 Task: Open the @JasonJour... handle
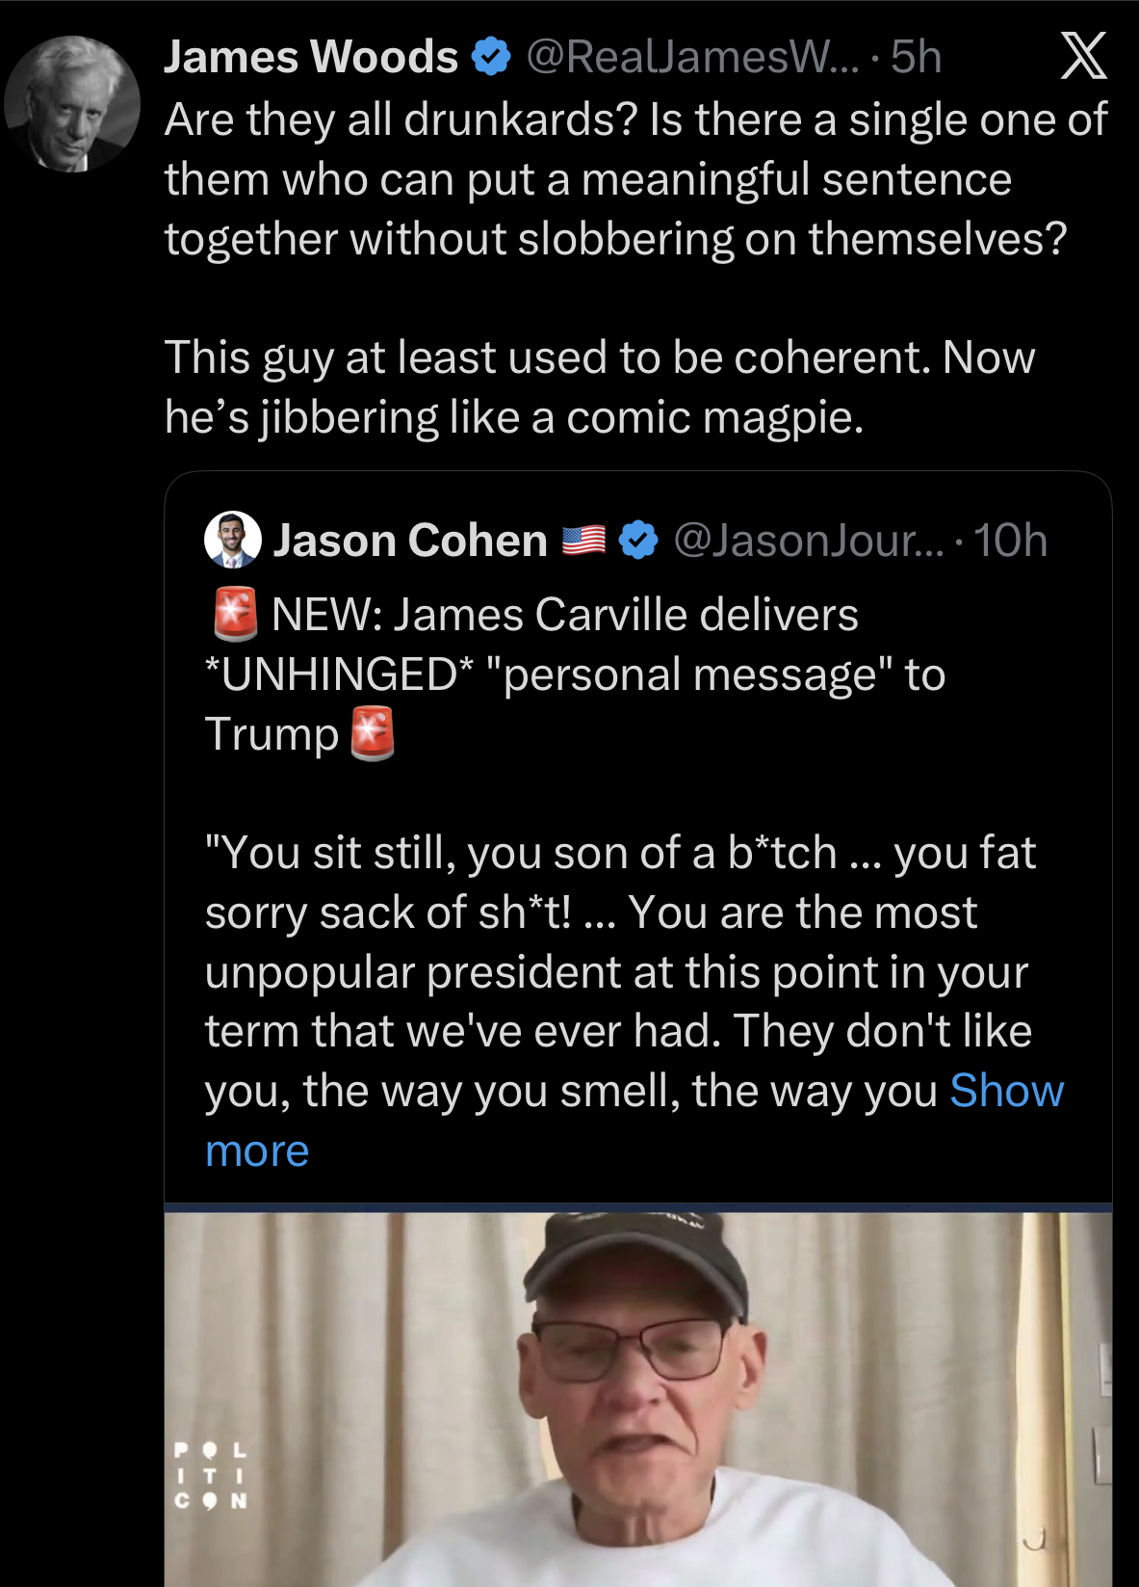[x=809, y=541]
